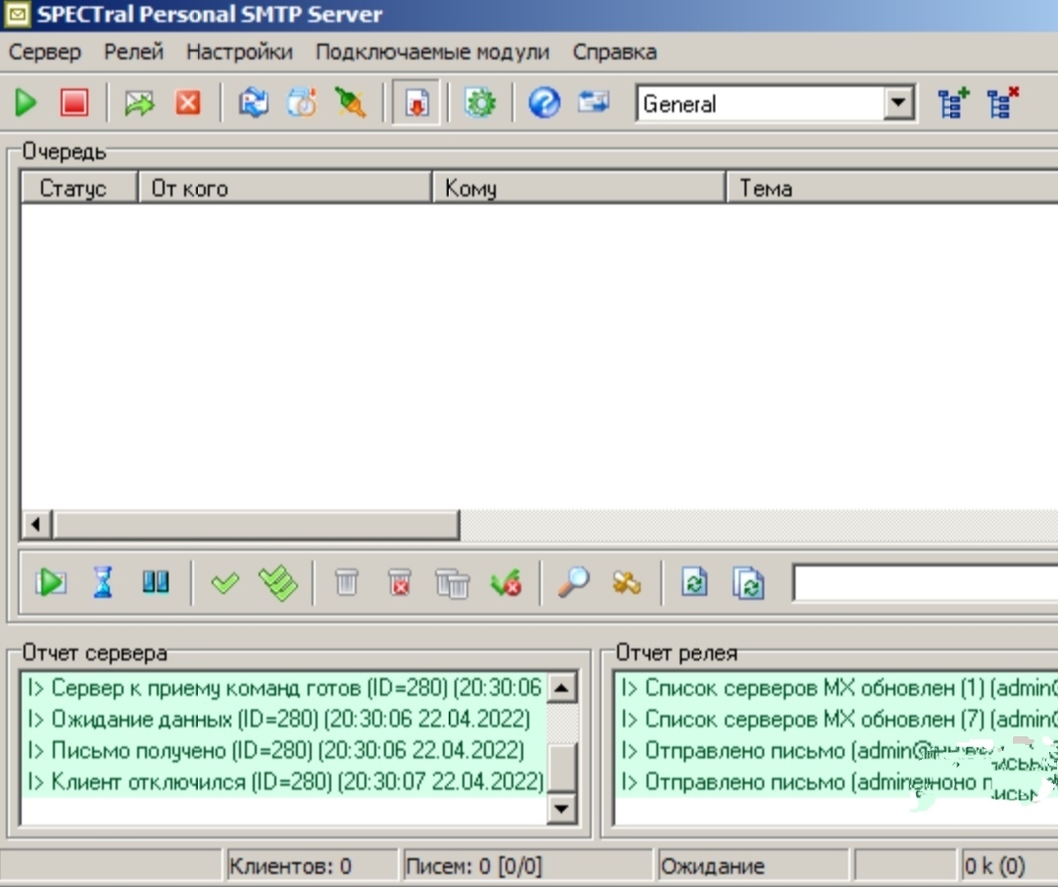Click the tree icon with green plus
Viewport: 1058px width, 887px height.
tap(953, 103)
